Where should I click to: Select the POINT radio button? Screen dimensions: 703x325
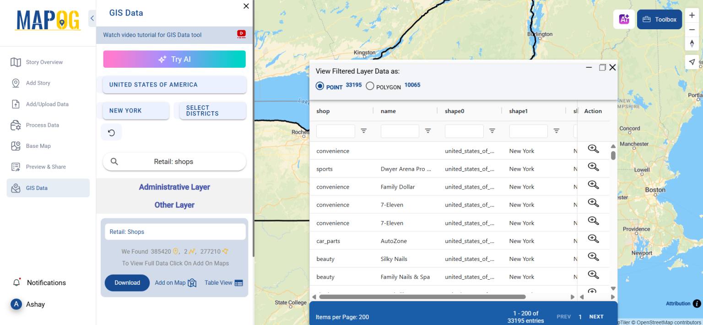319,86
